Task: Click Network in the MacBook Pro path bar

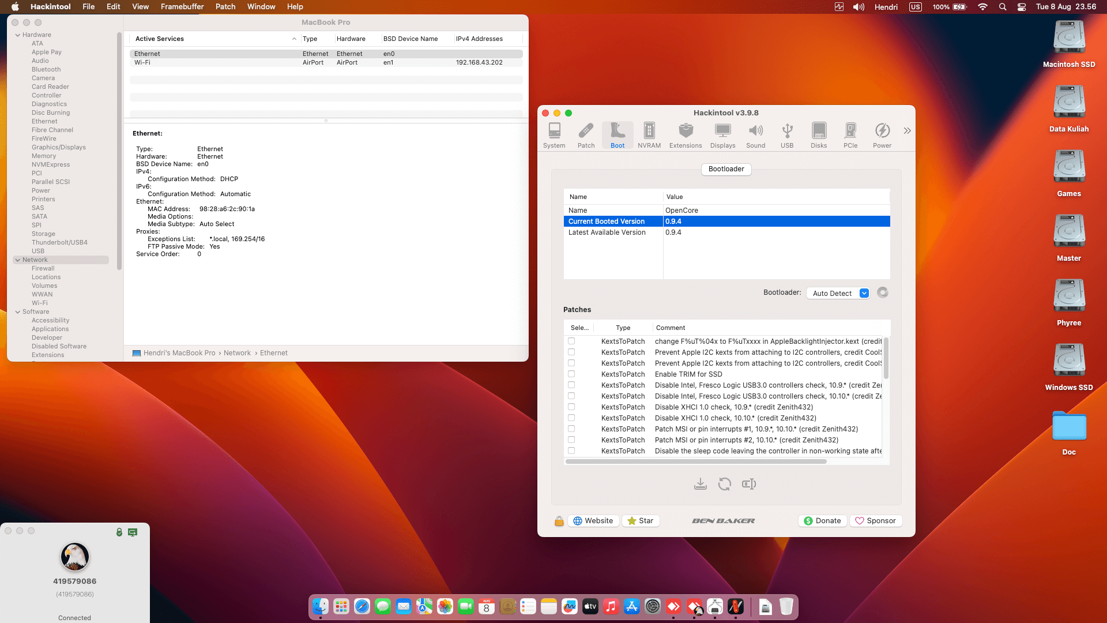Action: point(237,353)
